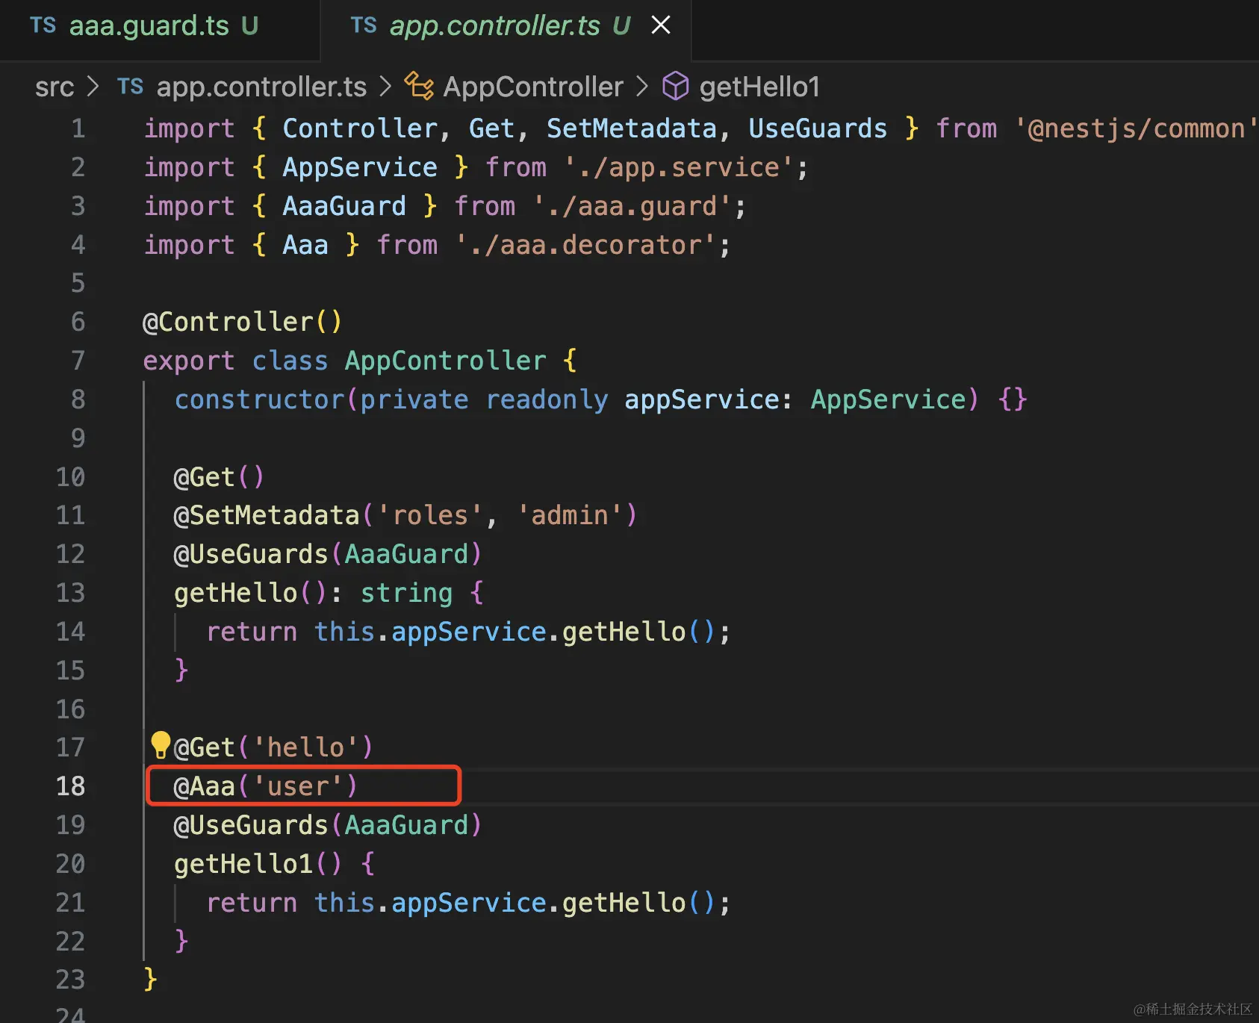
Task: Click the TS icon on app.controller.ts tab
Action: click(364, 25)
